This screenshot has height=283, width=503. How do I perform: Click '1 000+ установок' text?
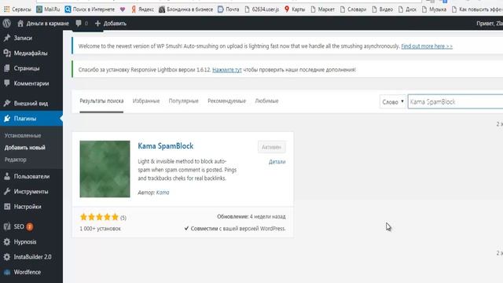click(x=100, y=229)
